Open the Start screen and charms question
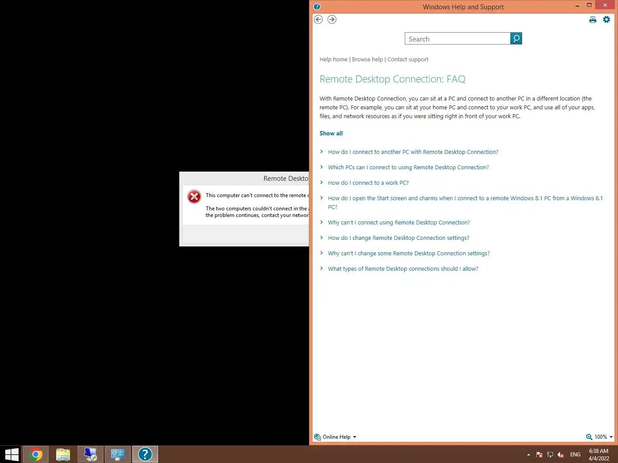The image size is (618, 463). coord(465,202)
